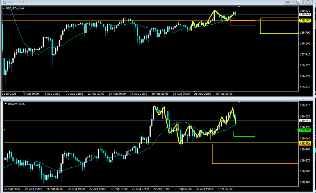Select the large orange rectangle in H1 chart

255,154
